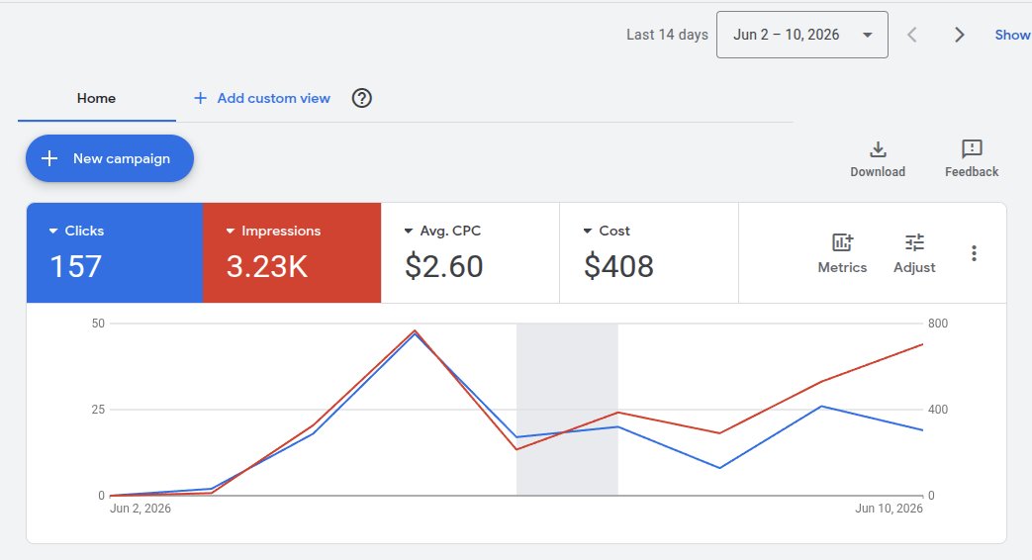1032x560 pixels.
Task: Click the Cost value $408
Action: [618, 266]
